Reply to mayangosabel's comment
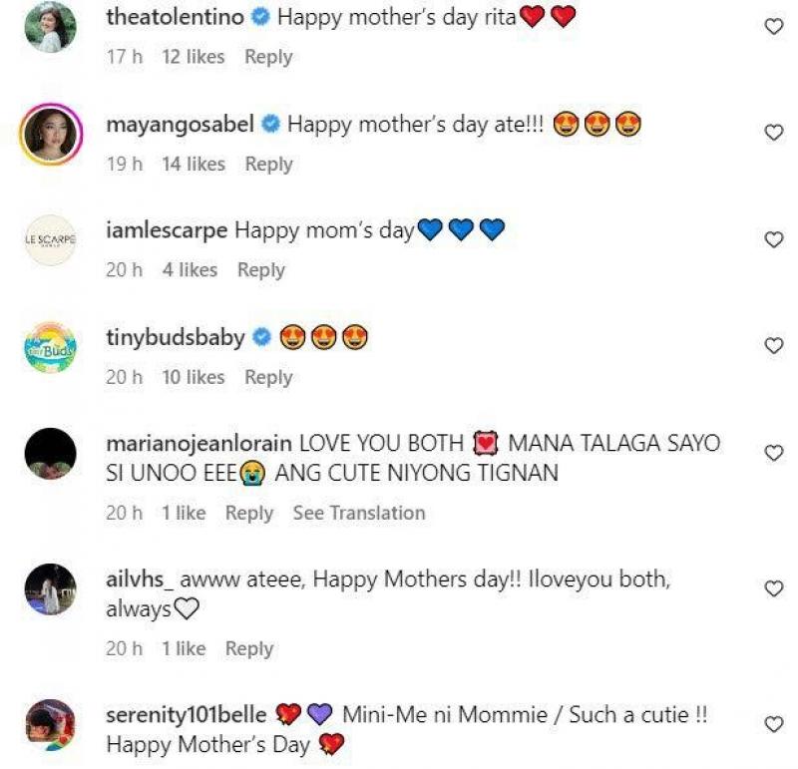This screenshot has height=769, width=798. coord(268,164)
